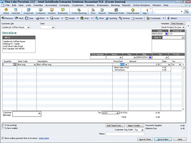This screenshot has width=191, height=143.
Task: Follow the Learn more link
Action: click(x=44, y=138)
